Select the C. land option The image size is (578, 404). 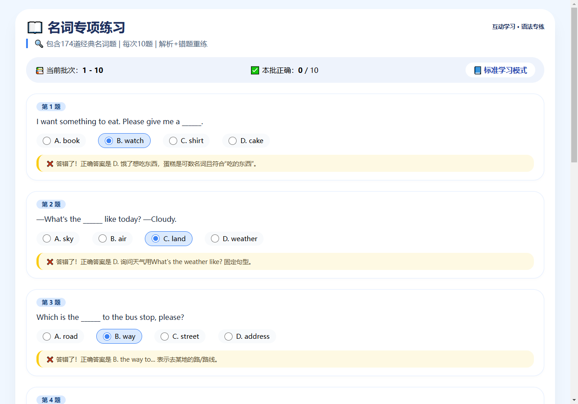click(x=169, y=238)
